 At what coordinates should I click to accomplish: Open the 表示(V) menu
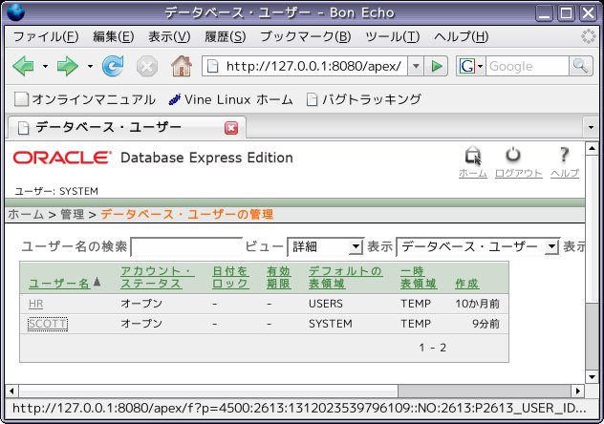(x=169, y=37)
